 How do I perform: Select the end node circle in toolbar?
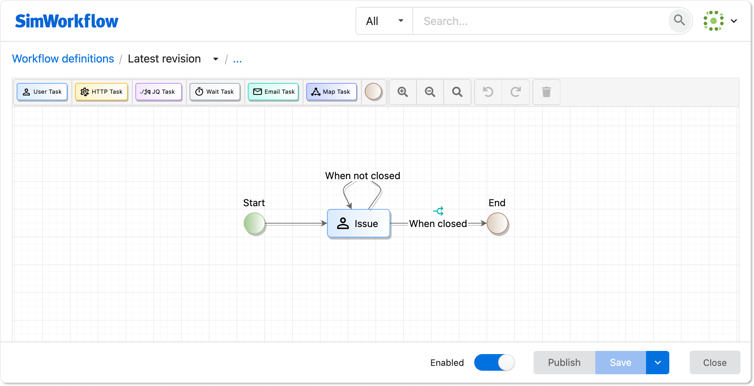[373, 92]
